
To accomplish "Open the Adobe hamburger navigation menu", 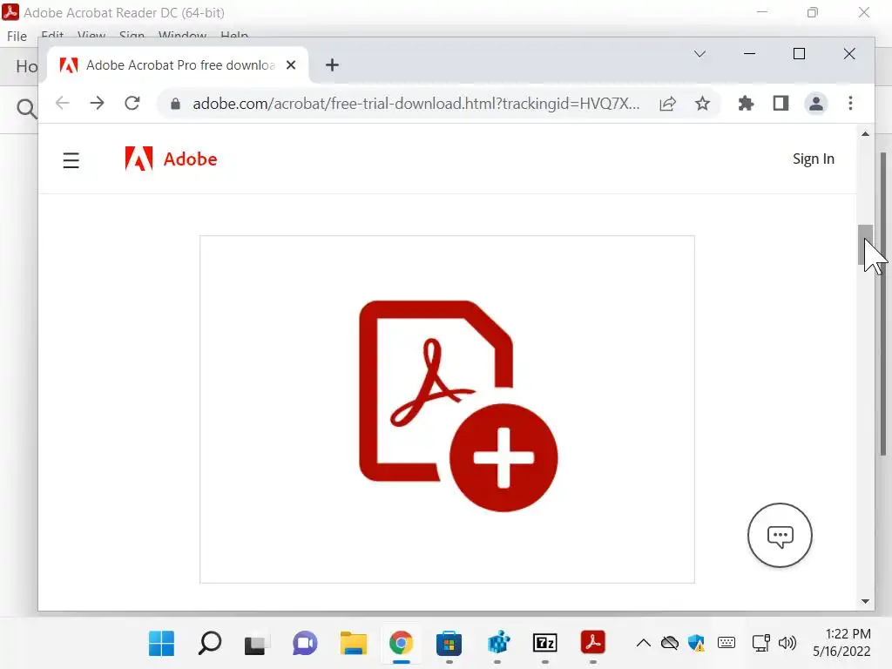I will (71, 160).
